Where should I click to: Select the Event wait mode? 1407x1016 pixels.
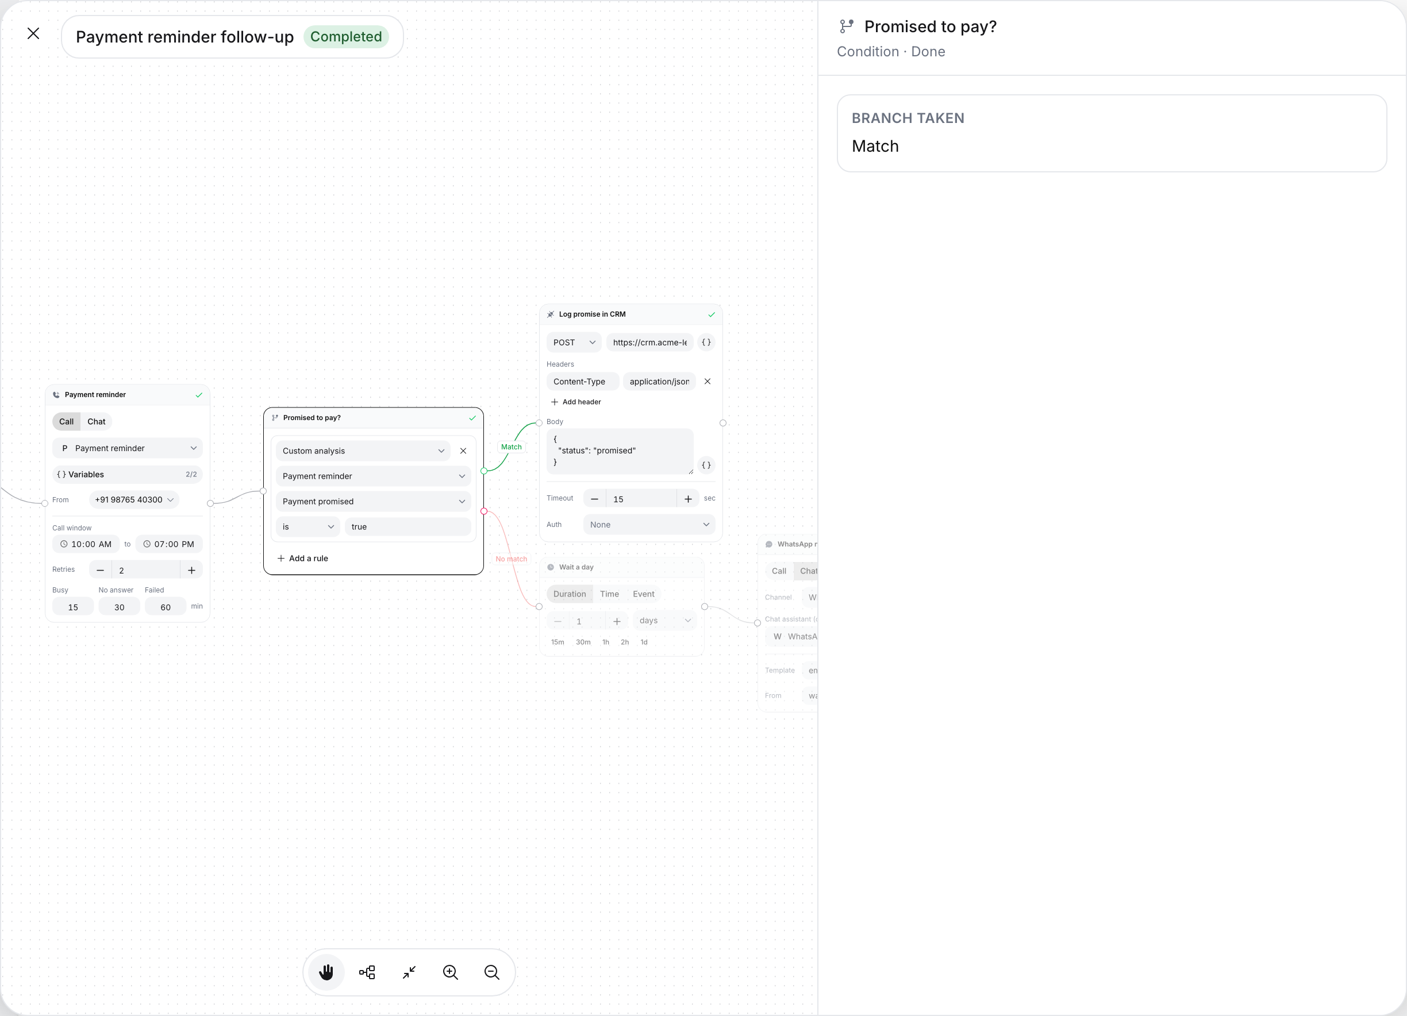[643, 594]
